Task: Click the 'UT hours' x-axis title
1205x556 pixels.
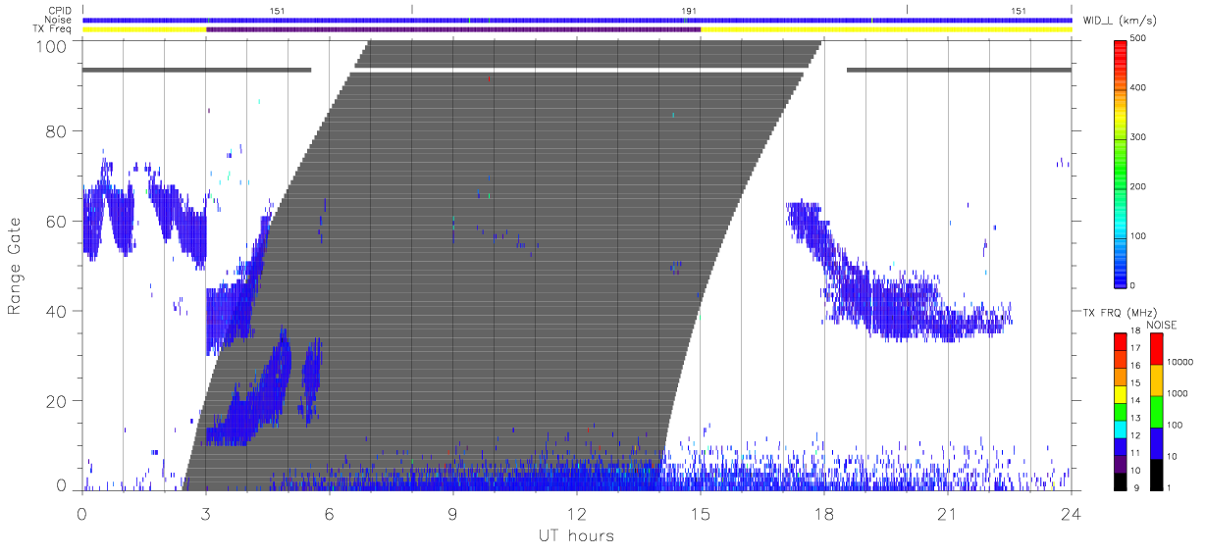Action: point(576,535)
